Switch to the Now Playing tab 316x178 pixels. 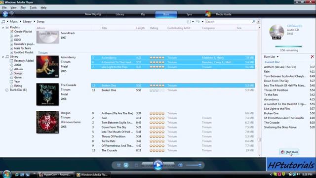[x=93, y=14]
